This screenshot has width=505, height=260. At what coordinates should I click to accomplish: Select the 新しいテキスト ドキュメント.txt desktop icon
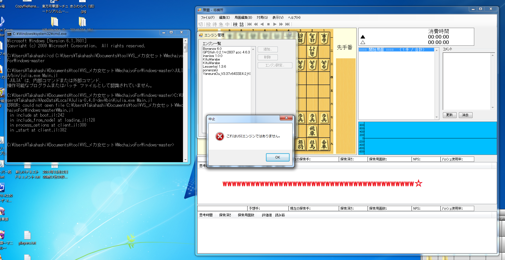(x=27, y=171)
